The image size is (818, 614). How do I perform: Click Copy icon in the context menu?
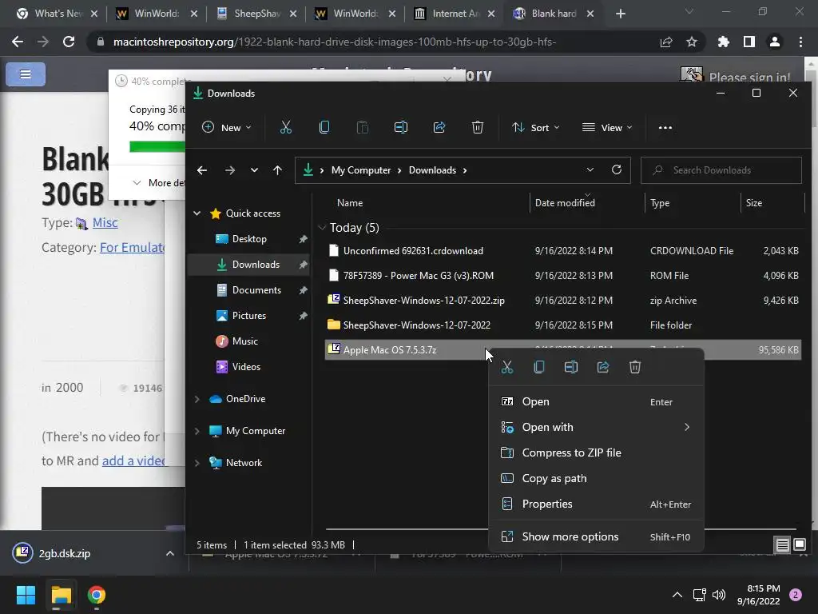pos(539,367)
